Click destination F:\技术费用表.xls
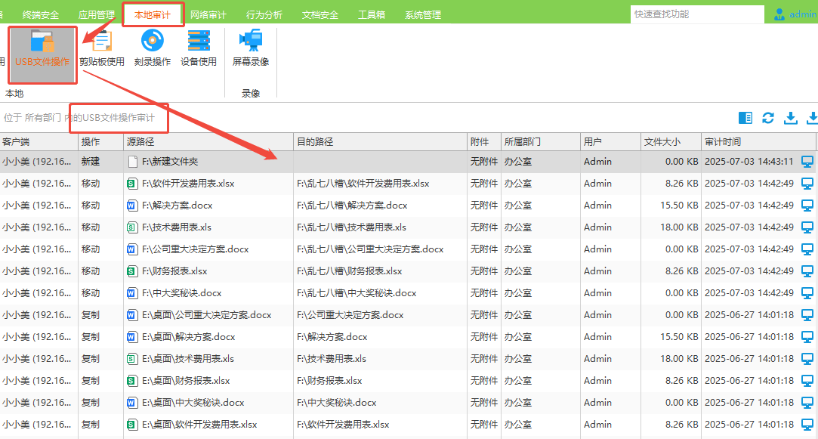Image resolution: width=818 pixels, height=439 pixels. coord(332,359)
